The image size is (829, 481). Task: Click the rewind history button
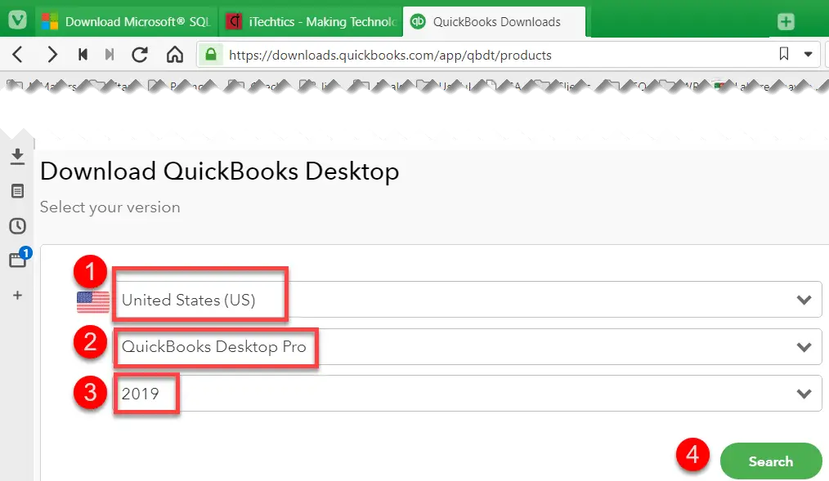(x=83, y=55)
